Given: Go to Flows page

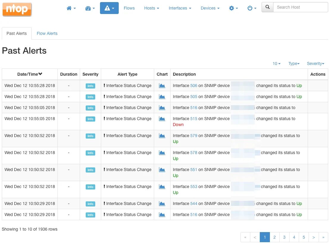Looking at the screenshot, I should [129, 8].
